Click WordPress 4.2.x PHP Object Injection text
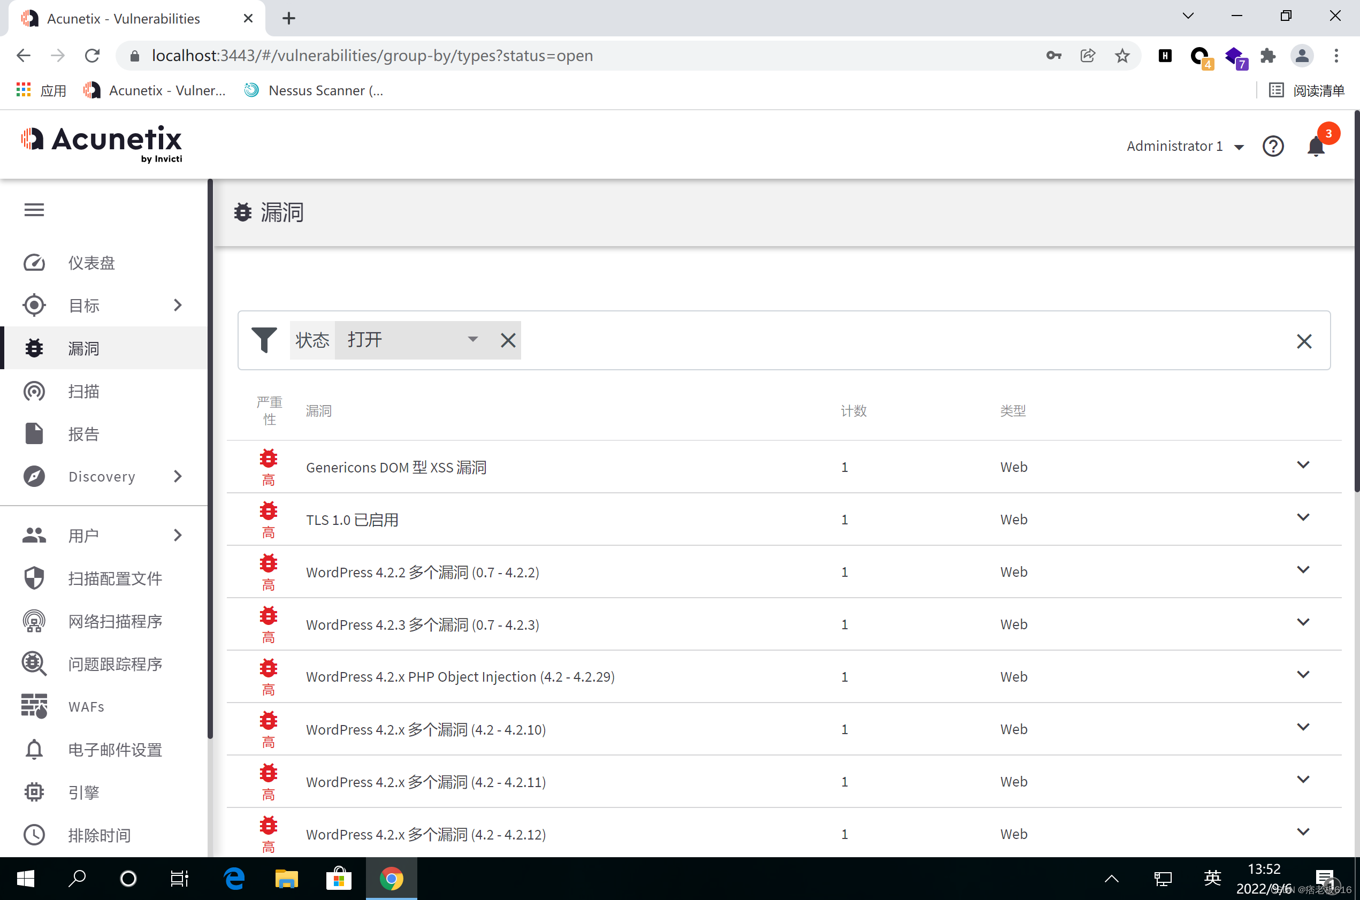This screenshot has width=1360, height=900. coord(460,677)
